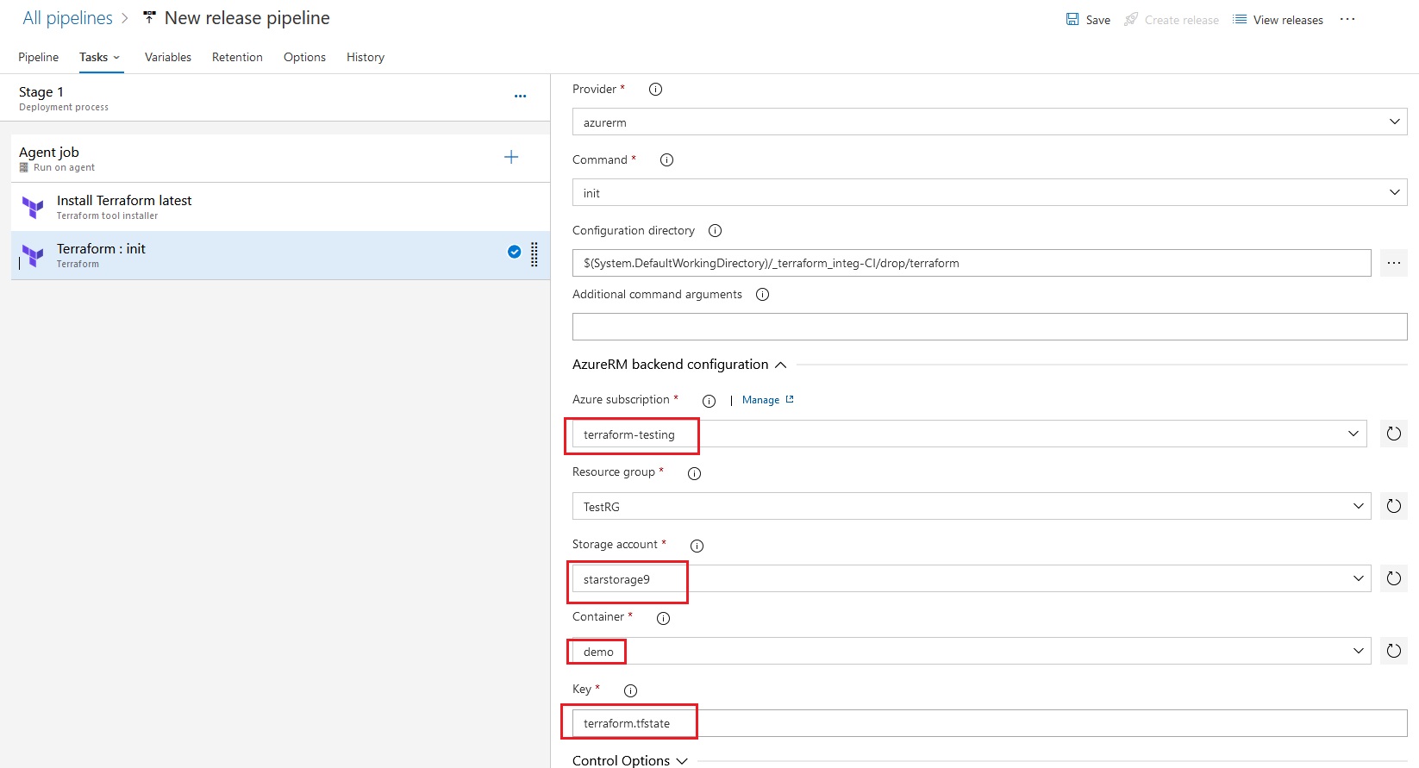Click the blue checkmark on Terraform : init

pos(515,252)
